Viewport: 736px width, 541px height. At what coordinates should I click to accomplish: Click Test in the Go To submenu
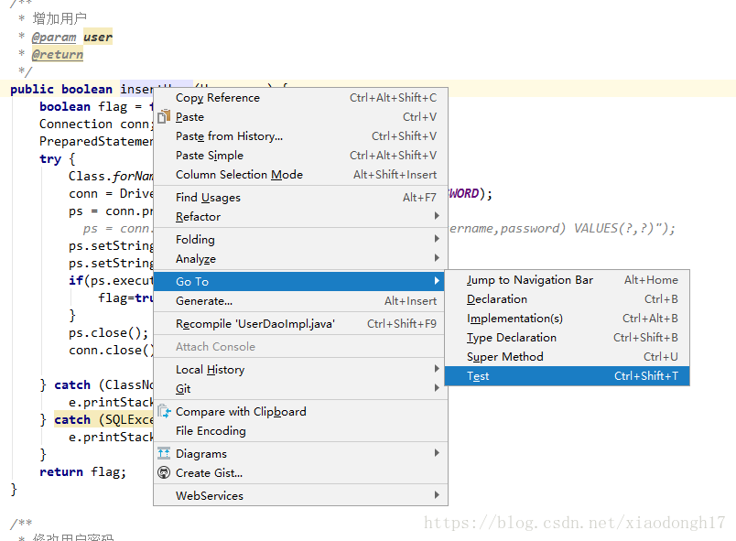(567, 376)
